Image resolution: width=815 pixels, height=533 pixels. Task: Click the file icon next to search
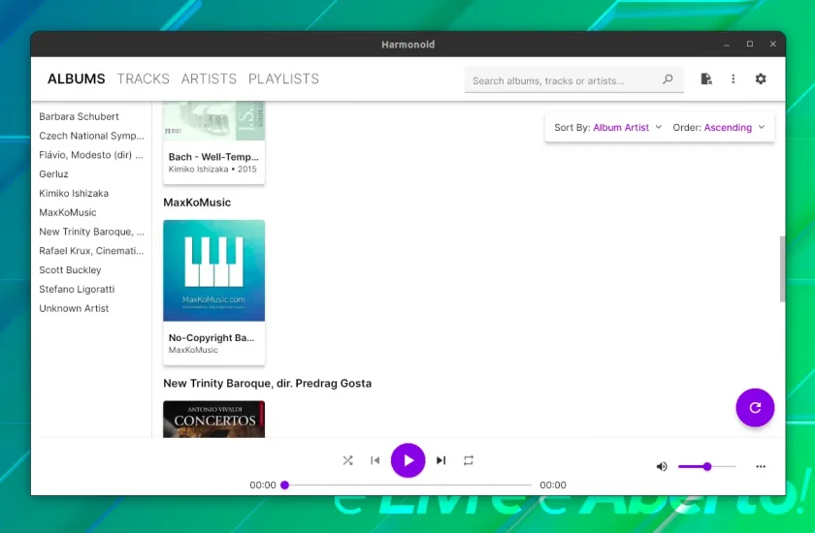pyautogui.click(x=706, y=78)
